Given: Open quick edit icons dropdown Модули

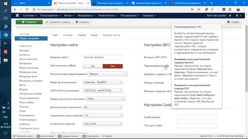Looking at the screenshot, I should (x=108, y=74).
